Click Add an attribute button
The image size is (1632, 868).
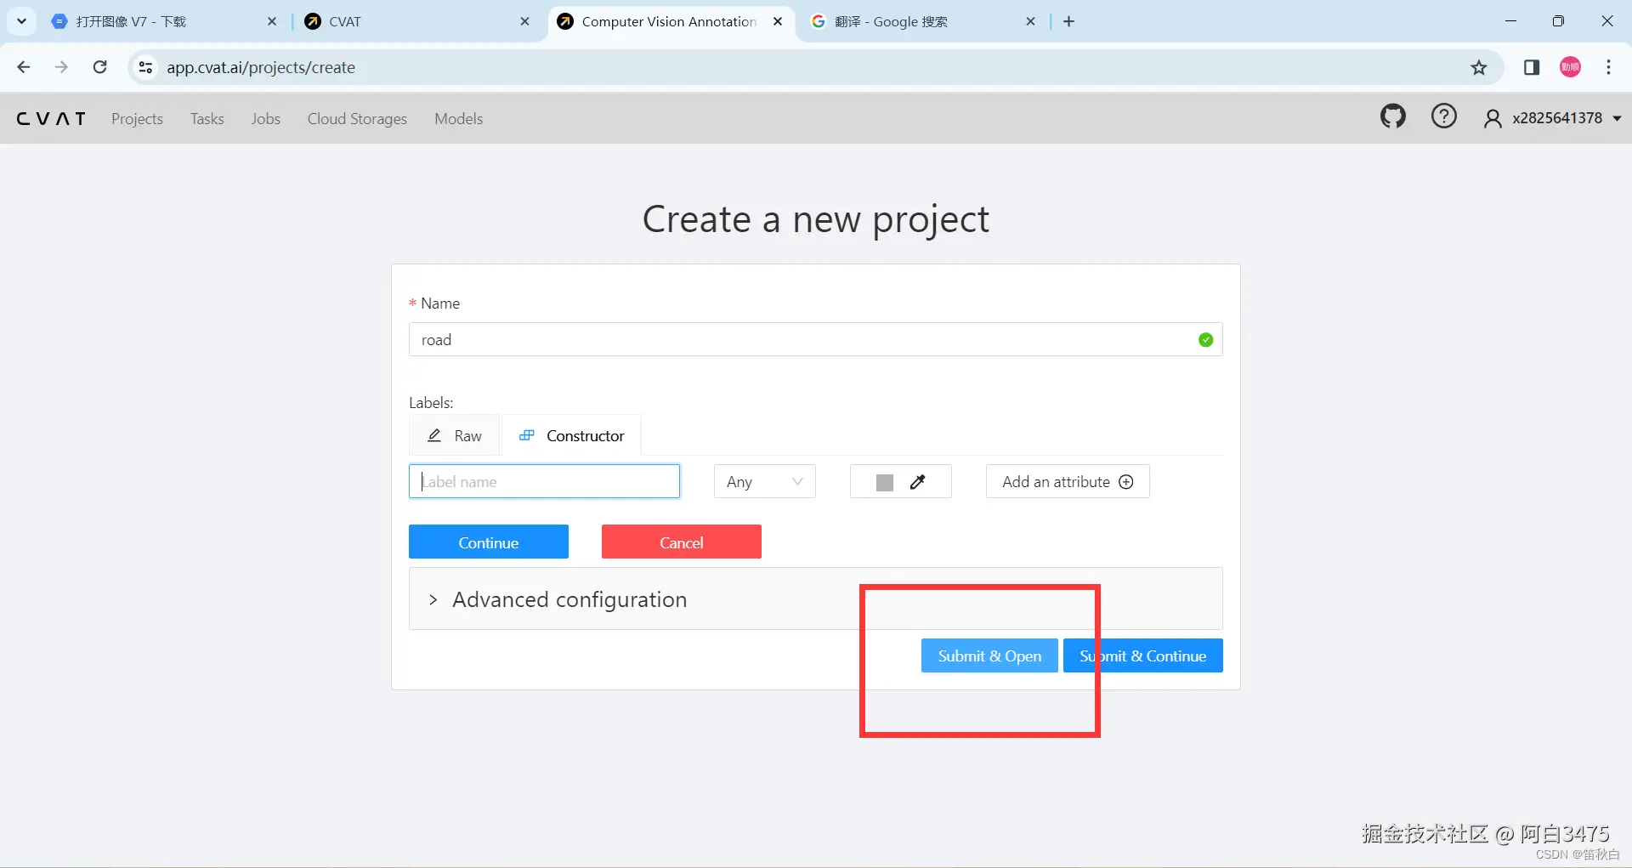point(1068,482)
